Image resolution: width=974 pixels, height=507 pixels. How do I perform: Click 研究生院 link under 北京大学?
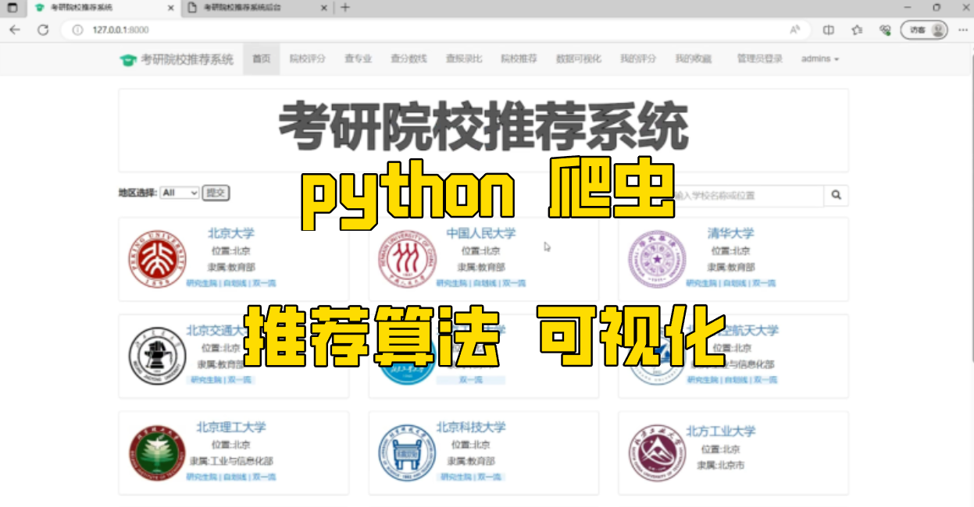click(x=202, y=283)
